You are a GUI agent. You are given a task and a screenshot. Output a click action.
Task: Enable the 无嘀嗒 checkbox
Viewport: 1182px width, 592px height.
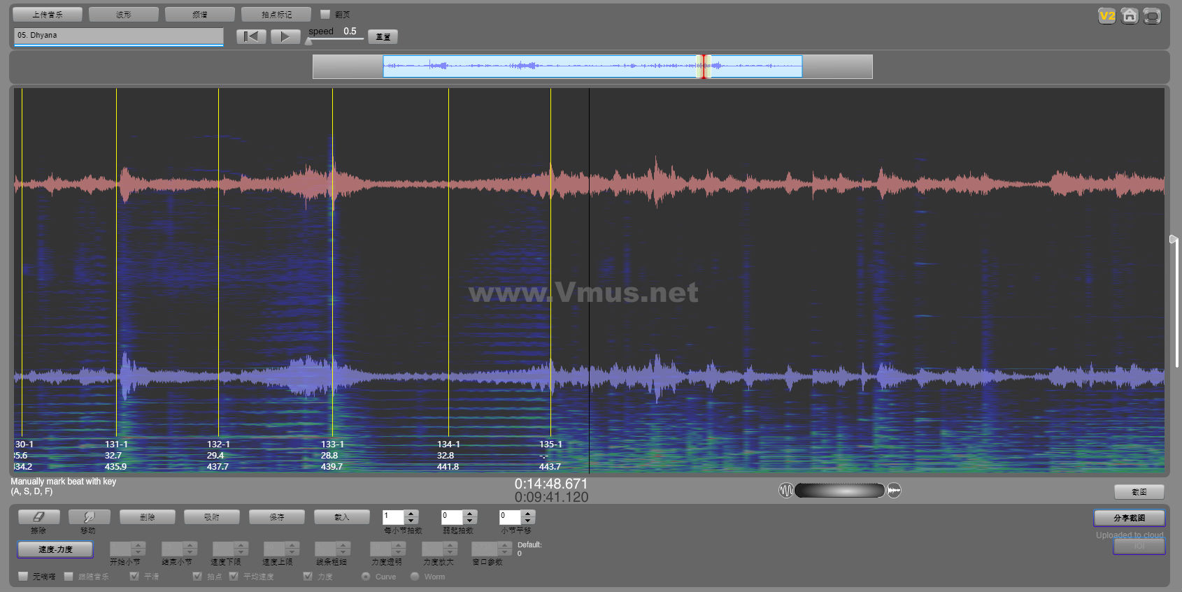23,577
